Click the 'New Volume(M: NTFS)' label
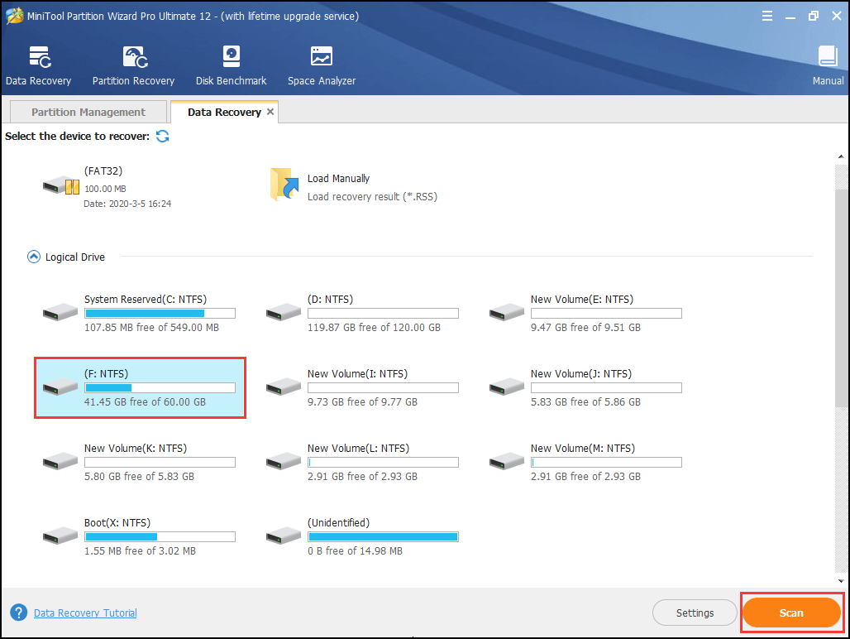The height and width of the screenshot is (639, 850). click(583, 448)
